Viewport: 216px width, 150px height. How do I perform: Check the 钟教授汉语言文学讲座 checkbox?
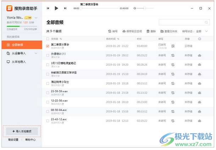tap(48, 74)
